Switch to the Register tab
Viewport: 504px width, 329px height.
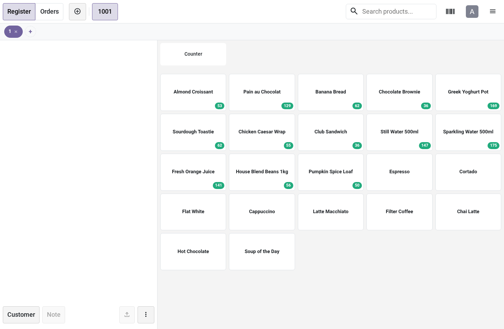19,12
